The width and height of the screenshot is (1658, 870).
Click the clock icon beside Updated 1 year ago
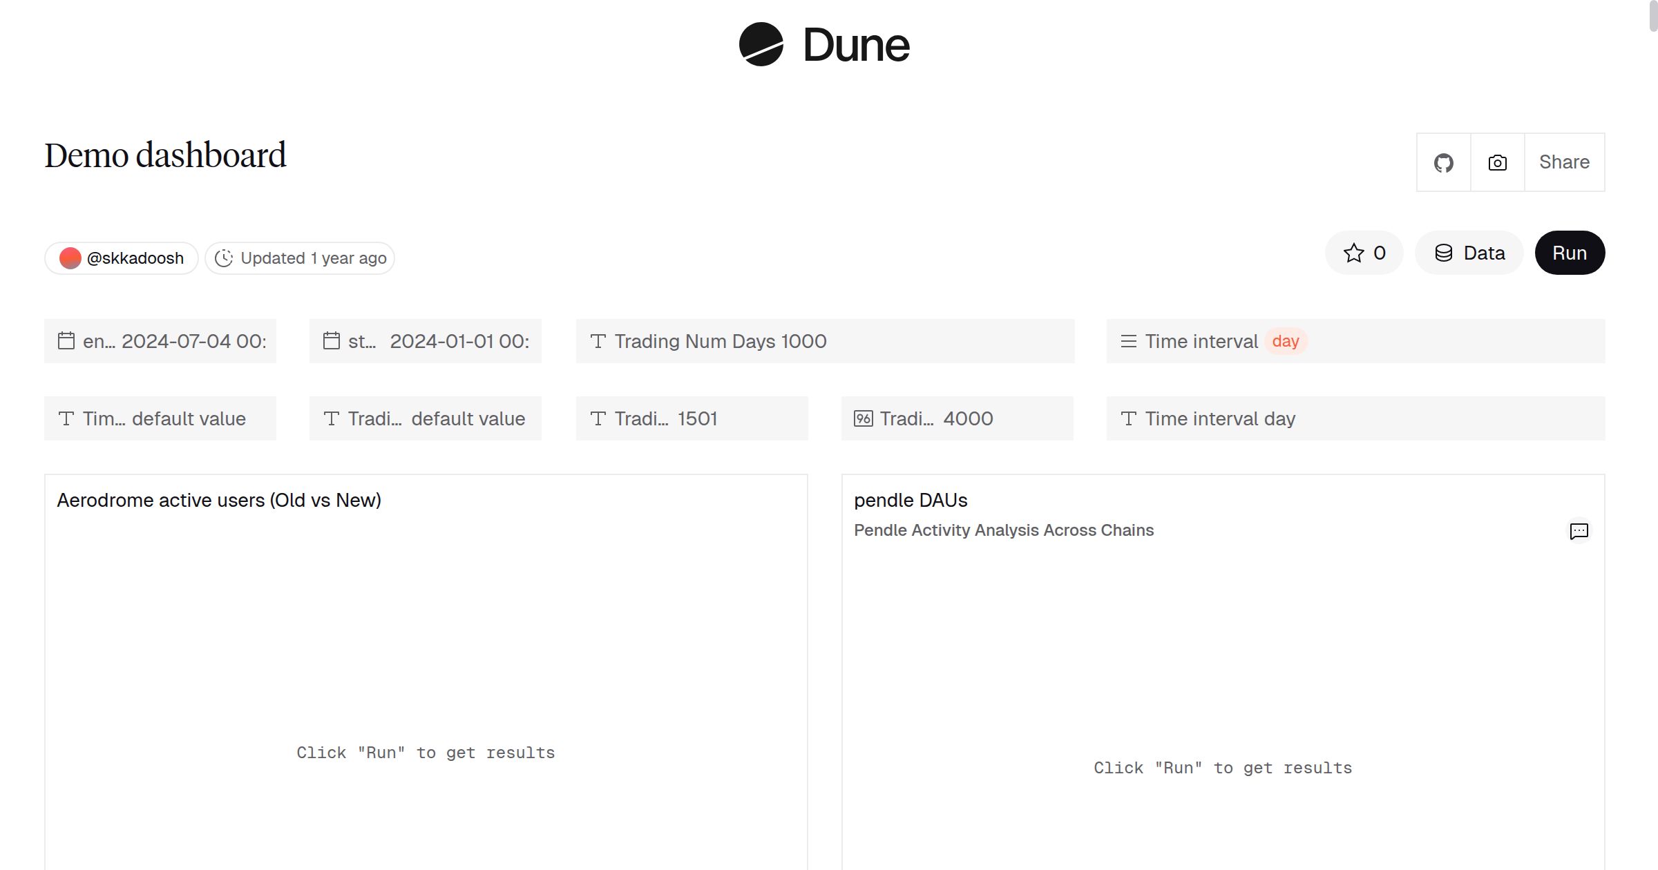[225, 258]
